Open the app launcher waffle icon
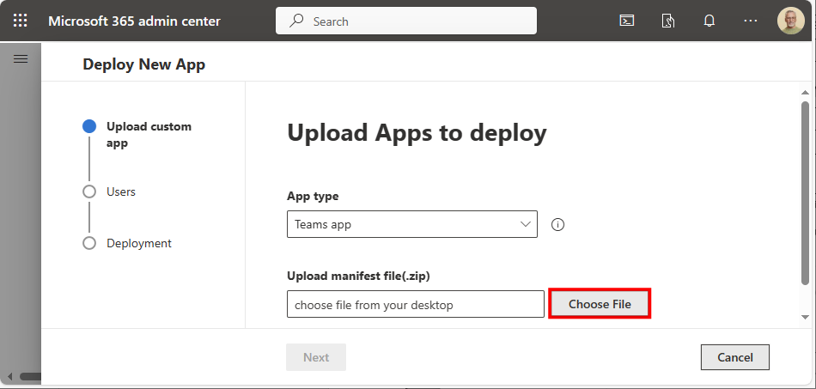The image size is (816, 389). (x=20, y=21)
